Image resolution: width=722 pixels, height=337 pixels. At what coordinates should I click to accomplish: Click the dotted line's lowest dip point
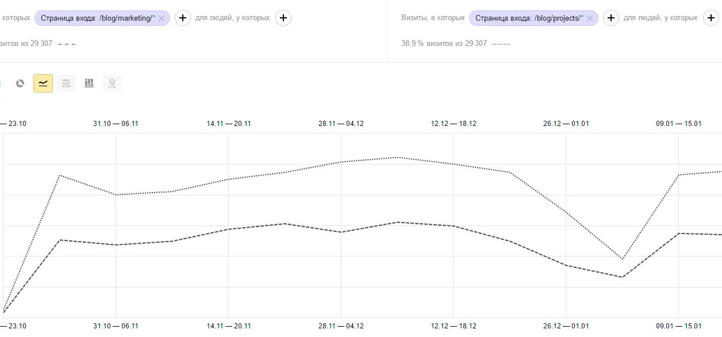click(623, 259)
